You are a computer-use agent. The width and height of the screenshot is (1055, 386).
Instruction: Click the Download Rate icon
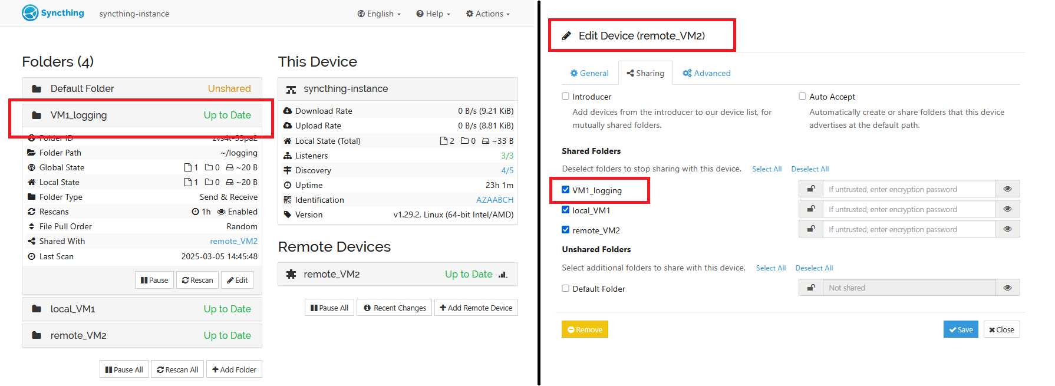(288, 111)
